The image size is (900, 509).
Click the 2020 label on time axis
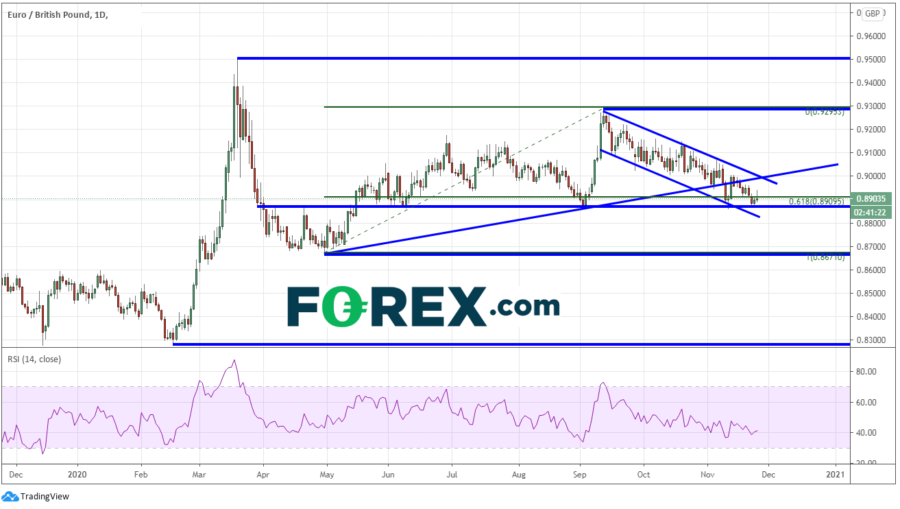[x=77, y=474]
